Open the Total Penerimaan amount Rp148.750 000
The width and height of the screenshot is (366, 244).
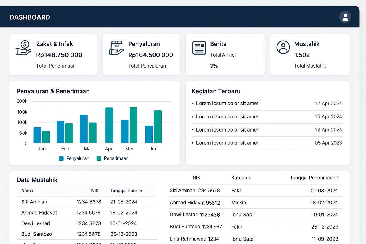(59, 55)
